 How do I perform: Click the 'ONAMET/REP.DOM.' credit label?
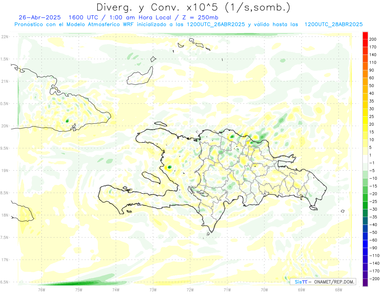pyautogui.click(x=334, y=282)
